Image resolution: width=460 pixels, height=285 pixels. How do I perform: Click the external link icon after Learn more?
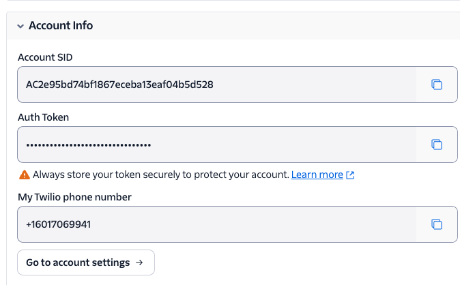350,175
